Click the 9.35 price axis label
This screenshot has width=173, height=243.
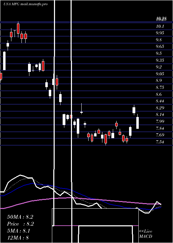(x=160, y=60)
